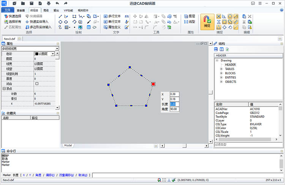The image size is (285, 185).
Task: Click the undo arrow icon
Action: [57, 3]
